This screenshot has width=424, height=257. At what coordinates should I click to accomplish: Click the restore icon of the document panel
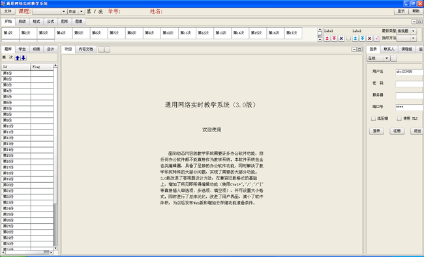359,49
